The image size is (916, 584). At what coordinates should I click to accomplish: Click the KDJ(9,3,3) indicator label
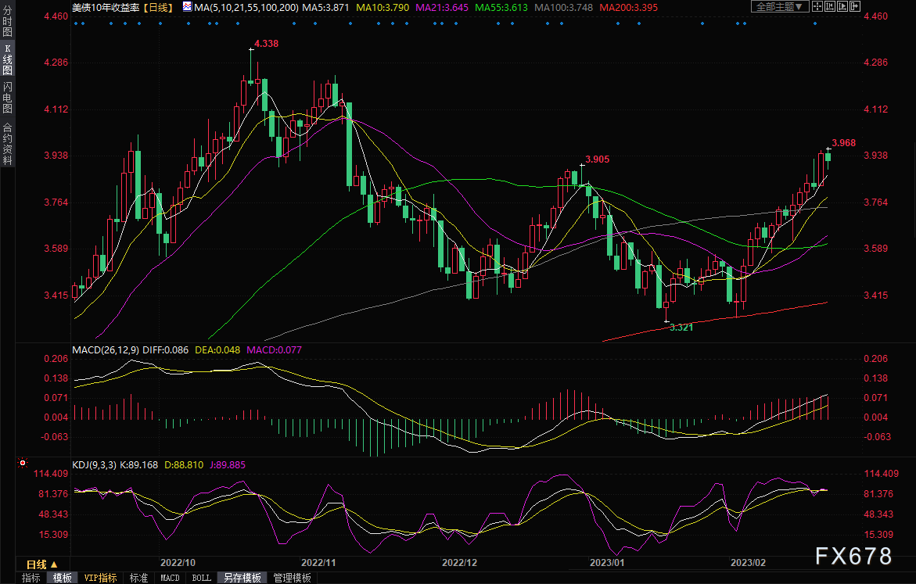click(94, 465)
